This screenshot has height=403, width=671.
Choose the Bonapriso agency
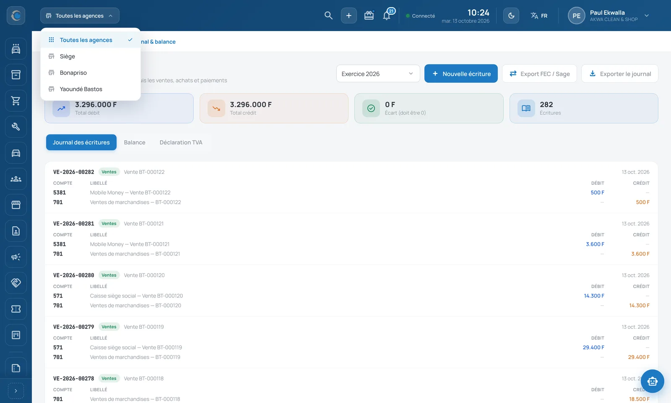(x=91, y=73)
